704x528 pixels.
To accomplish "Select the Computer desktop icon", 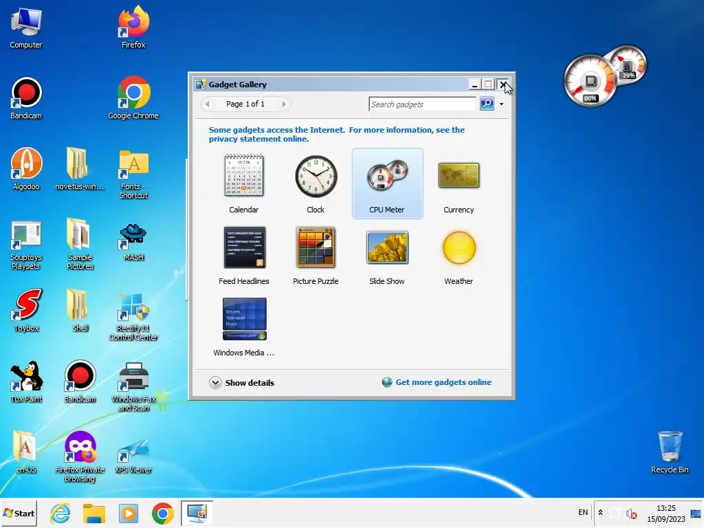I will coord(26,27).
